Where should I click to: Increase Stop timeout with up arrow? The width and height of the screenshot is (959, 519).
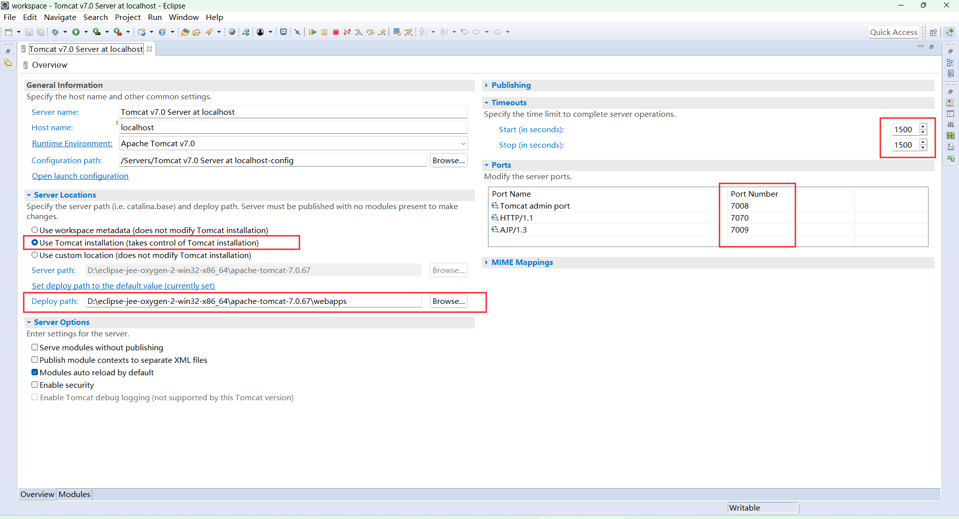(923, 142)
